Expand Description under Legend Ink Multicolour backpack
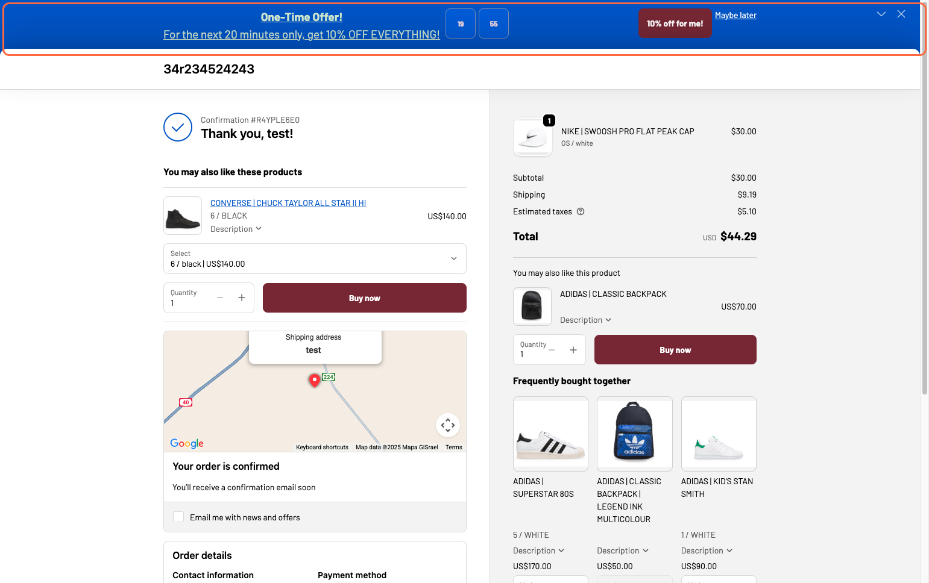Viewport: 929px width, 583px height. pos(623,550)
